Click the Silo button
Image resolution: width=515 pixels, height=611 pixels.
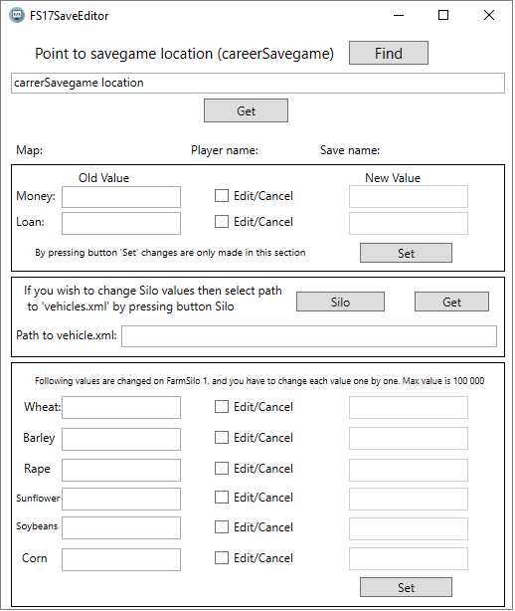tap(340, 302)
